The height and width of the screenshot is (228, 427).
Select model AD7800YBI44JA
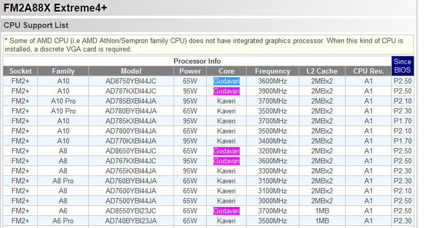[131, 131]
